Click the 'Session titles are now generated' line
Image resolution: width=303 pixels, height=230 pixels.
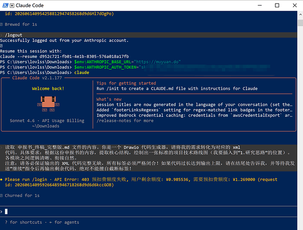coord(194,105)
